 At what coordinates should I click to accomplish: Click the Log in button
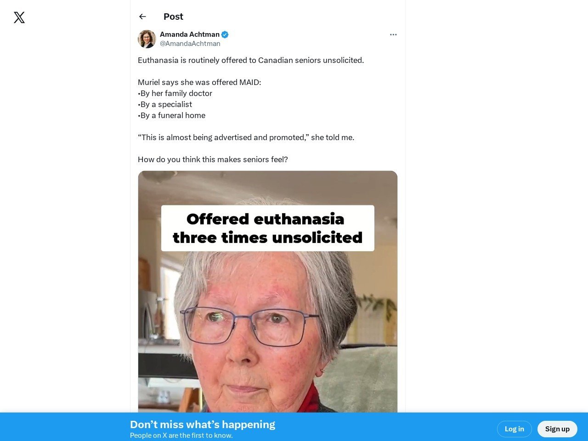coord(514,429)
